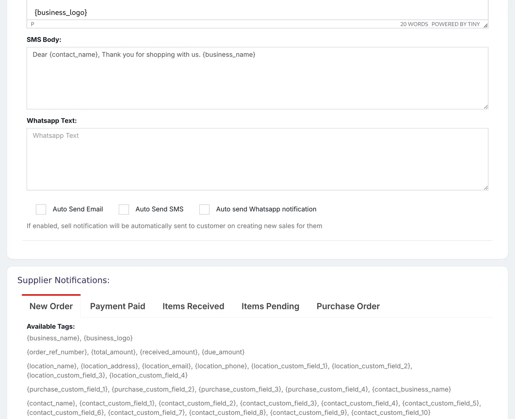Click the {location_phone} tag text
Viewport: 515px width, 419px height.
tap(221, 366)
